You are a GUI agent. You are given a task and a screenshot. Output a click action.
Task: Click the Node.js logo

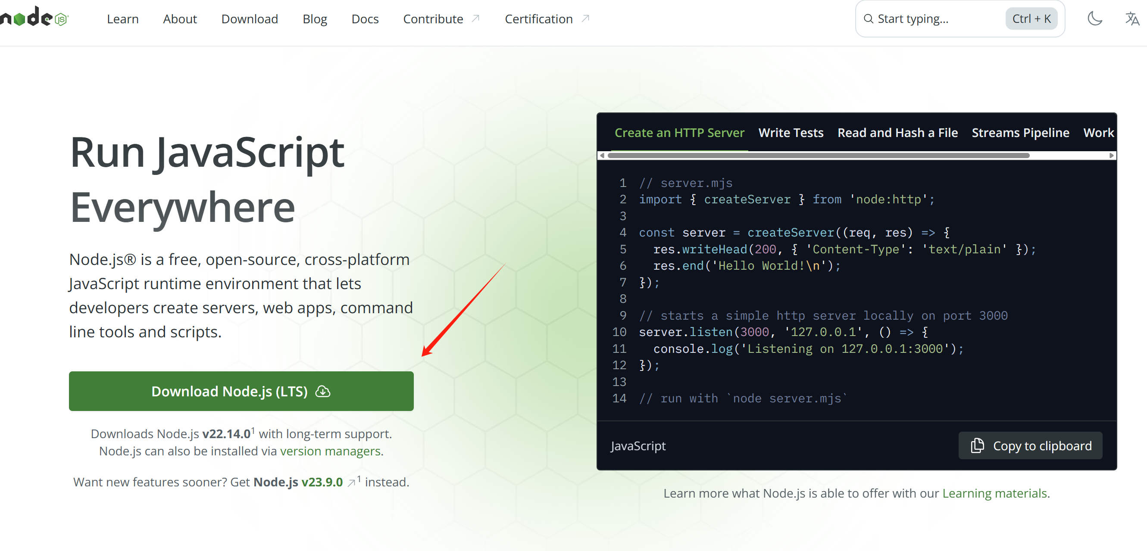coord(35,18)
